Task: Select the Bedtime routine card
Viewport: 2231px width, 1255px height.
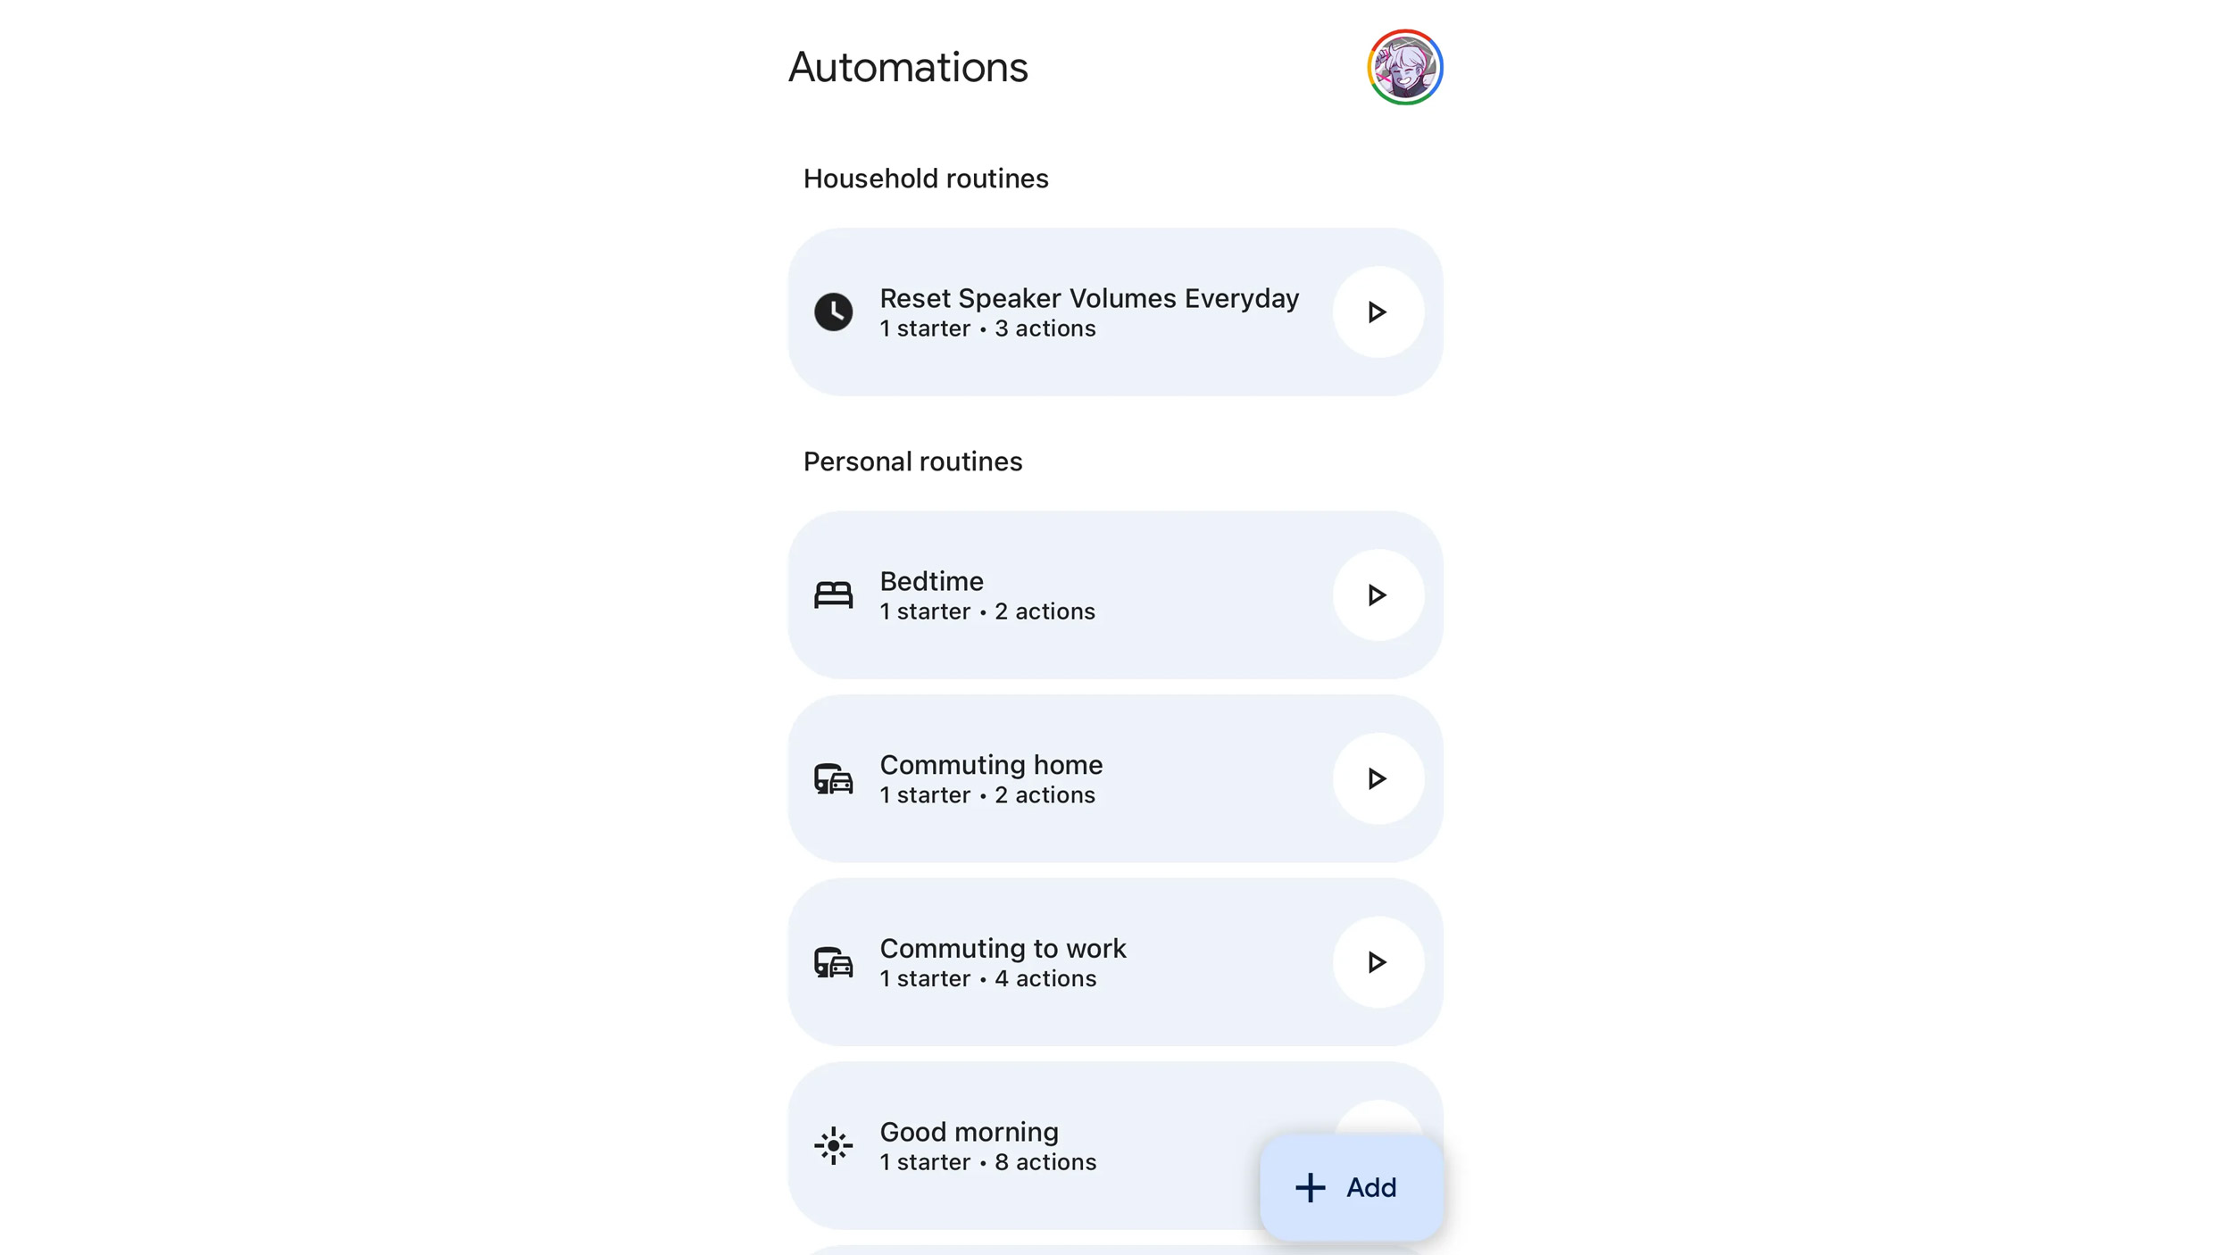Action: 1114,594
